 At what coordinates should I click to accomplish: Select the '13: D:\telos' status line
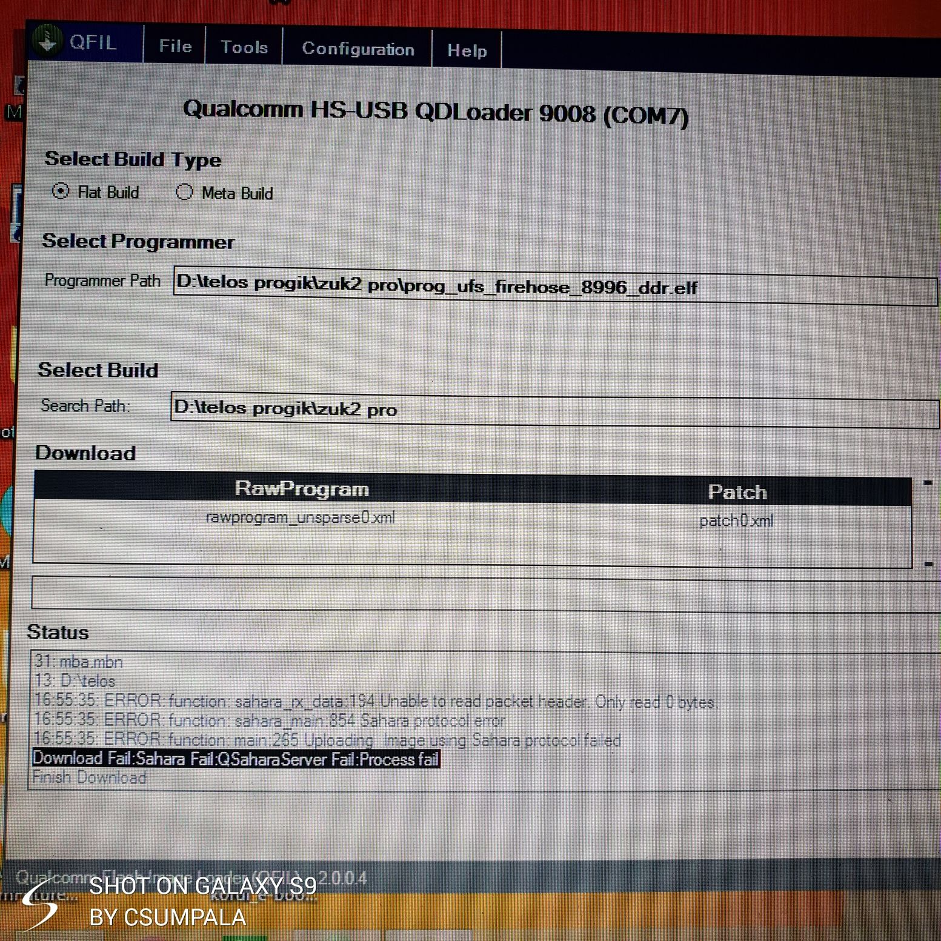click(x=75, y=680)
